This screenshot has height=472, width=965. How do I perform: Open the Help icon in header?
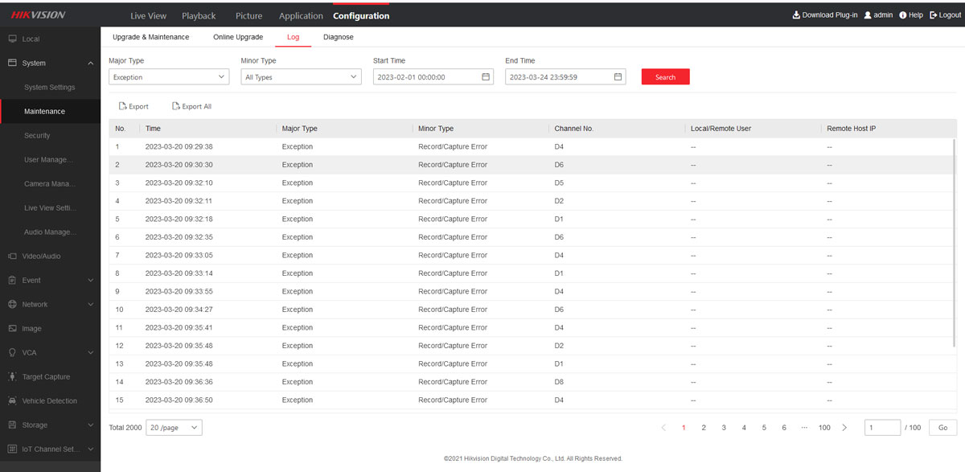903,15
